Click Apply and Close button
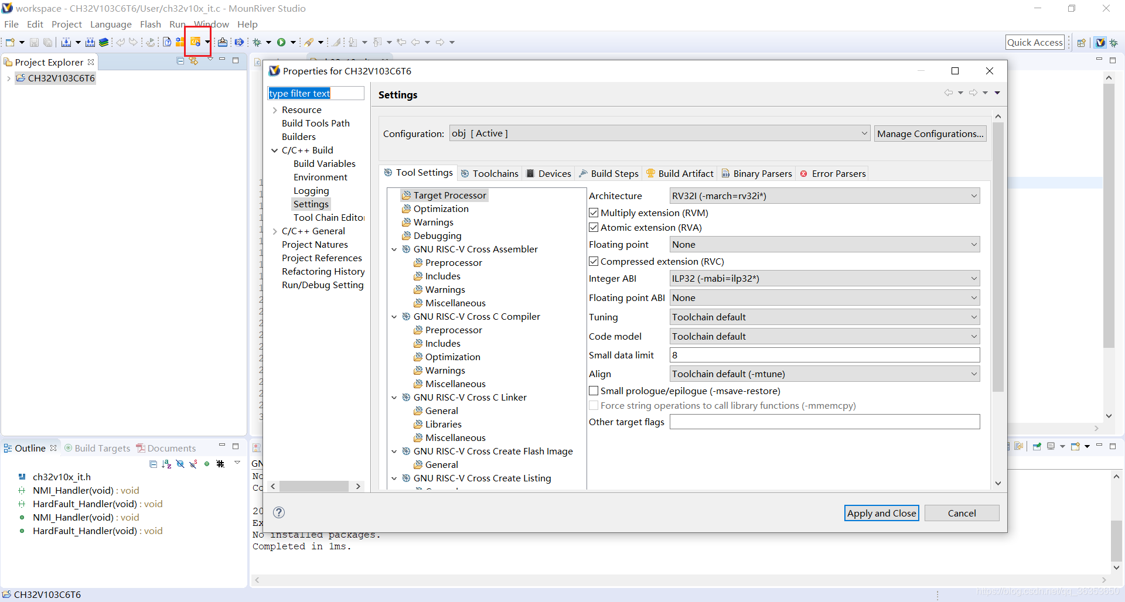Image resolution: width=1125 pixels, height=602 pixels. [882, 513]
